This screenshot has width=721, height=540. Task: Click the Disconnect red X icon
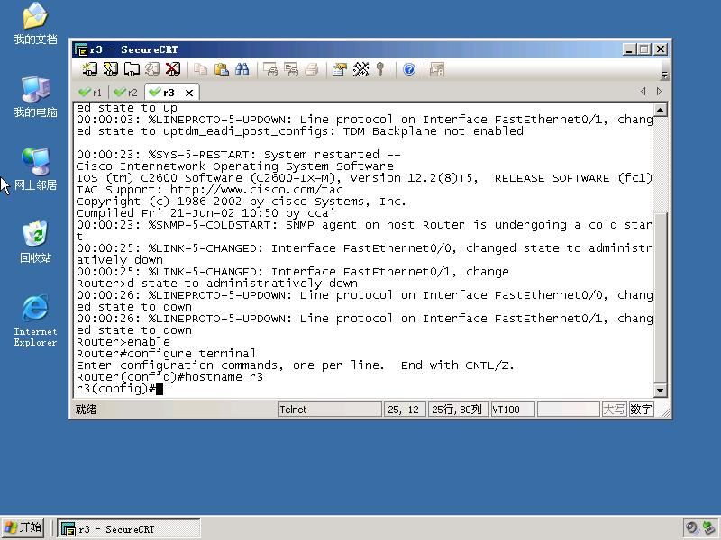(173, 69)
